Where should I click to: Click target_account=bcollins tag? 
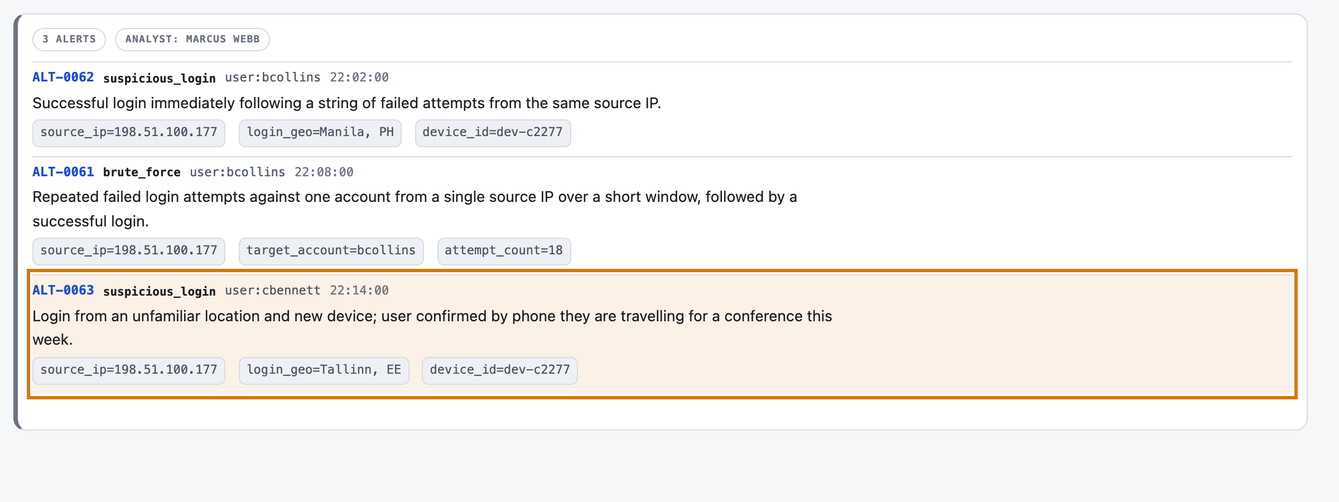331,251
